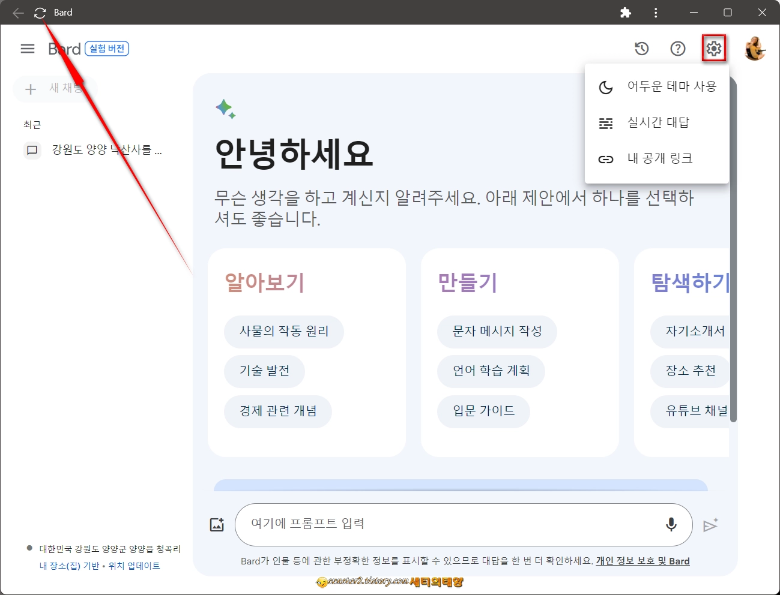The image size is (780, 595).
Task: Click the 자기소개서 chip
Action: point(690,332)
